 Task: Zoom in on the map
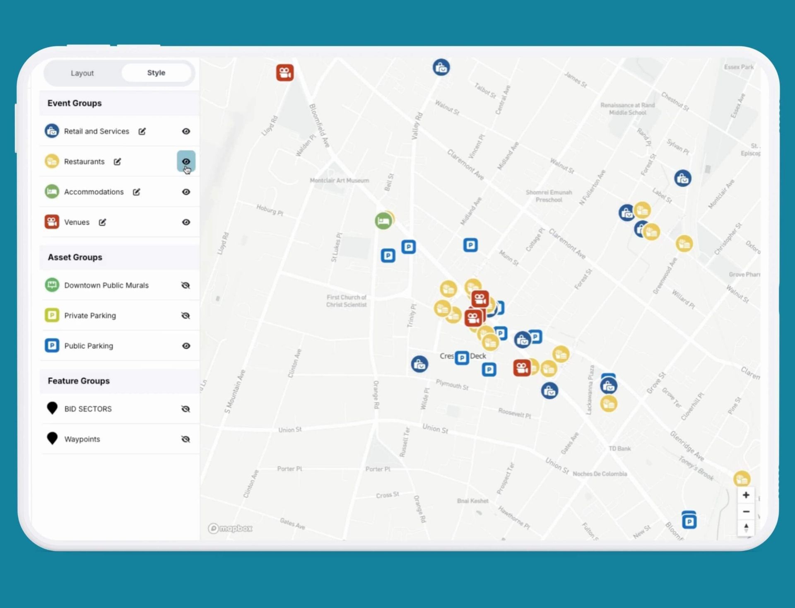tap(746, 495)
